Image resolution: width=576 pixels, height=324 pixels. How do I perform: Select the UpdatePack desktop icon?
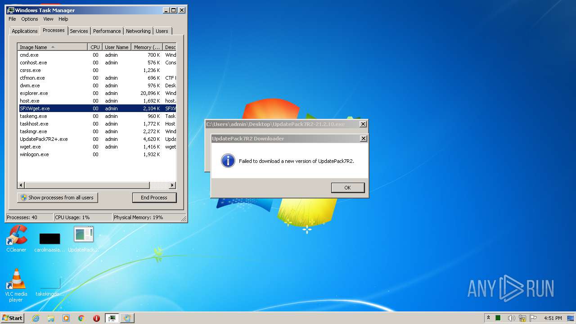click(x=84, y=238)
